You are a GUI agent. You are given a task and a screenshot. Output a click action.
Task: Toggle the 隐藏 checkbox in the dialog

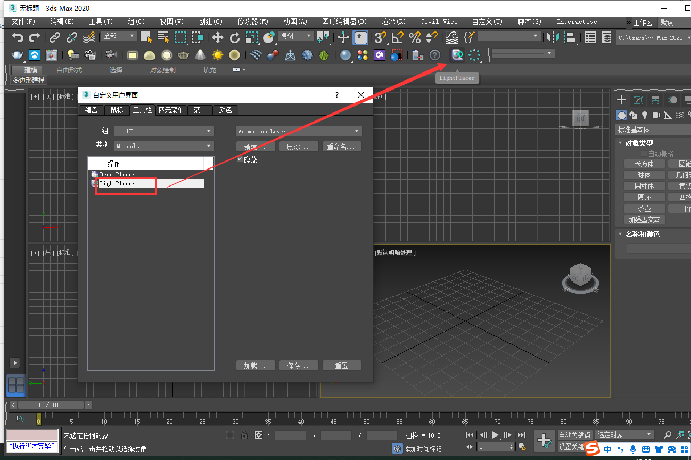(x=240, y=159)
